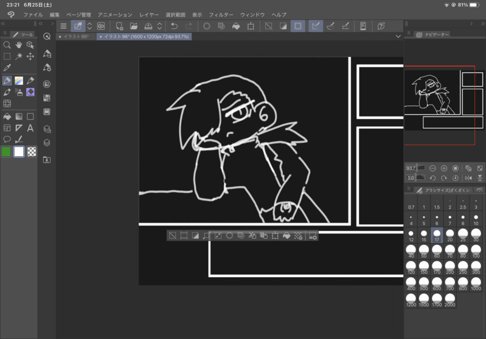486x339 pixels.
Task: Toggle Snap to ruler in command bar
Action: (x=316, y=26)
